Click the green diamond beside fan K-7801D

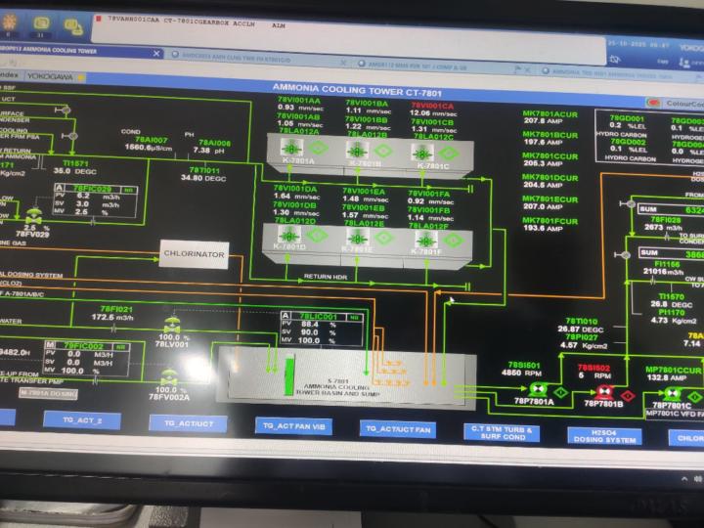click(x=317, y=235)
